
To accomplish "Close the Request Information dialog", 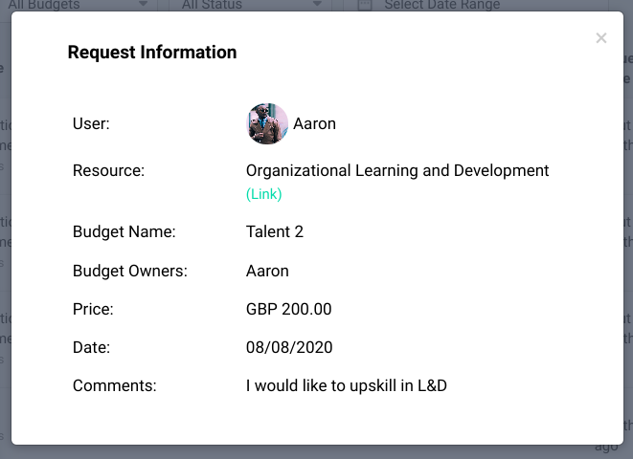I will point(601,38).
